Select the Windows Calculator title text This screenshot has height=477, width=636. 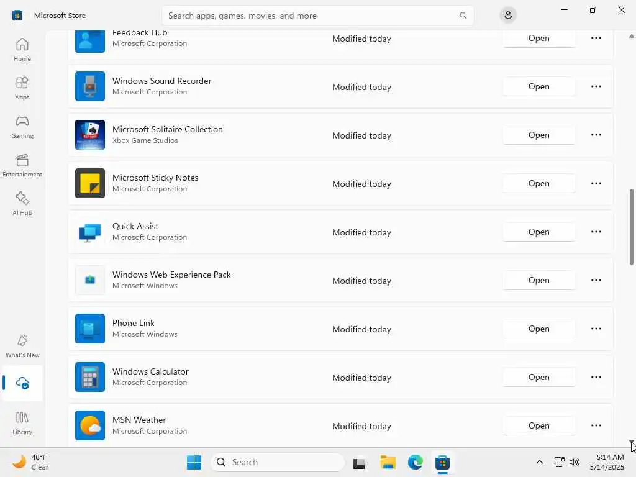(x=150, y=371)
